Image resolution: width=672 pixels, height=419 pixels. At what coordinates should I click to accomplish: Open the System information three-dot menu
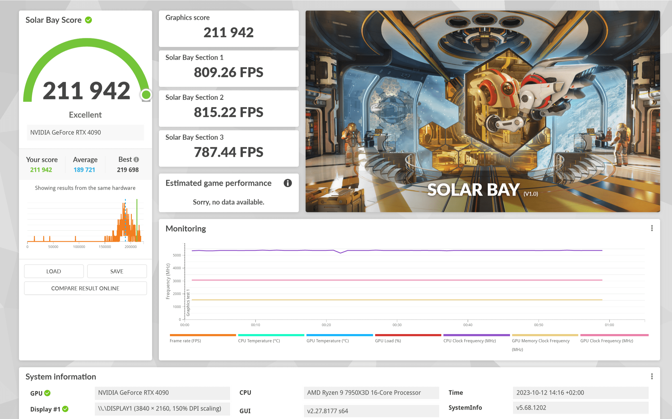[x=652, y=376]
